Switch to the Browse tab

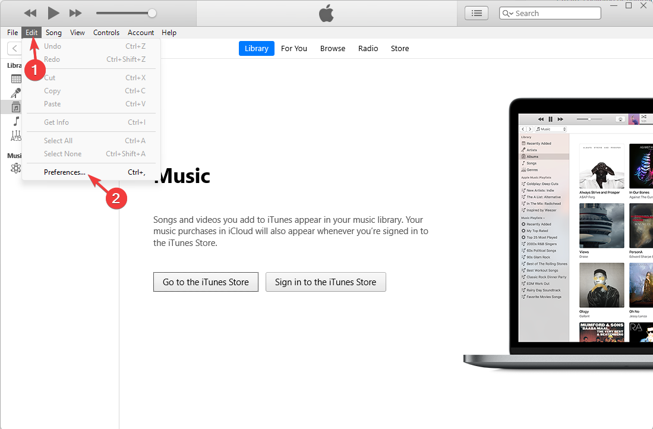(332, 48)
